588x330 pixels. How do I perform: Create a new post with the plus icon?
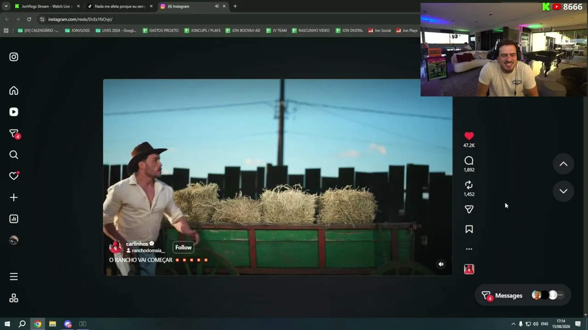(x=14, y=198)
